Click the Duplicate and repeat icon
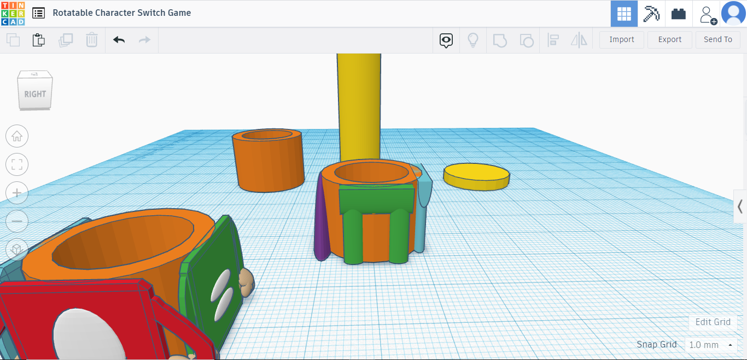 tap(66, 40)
